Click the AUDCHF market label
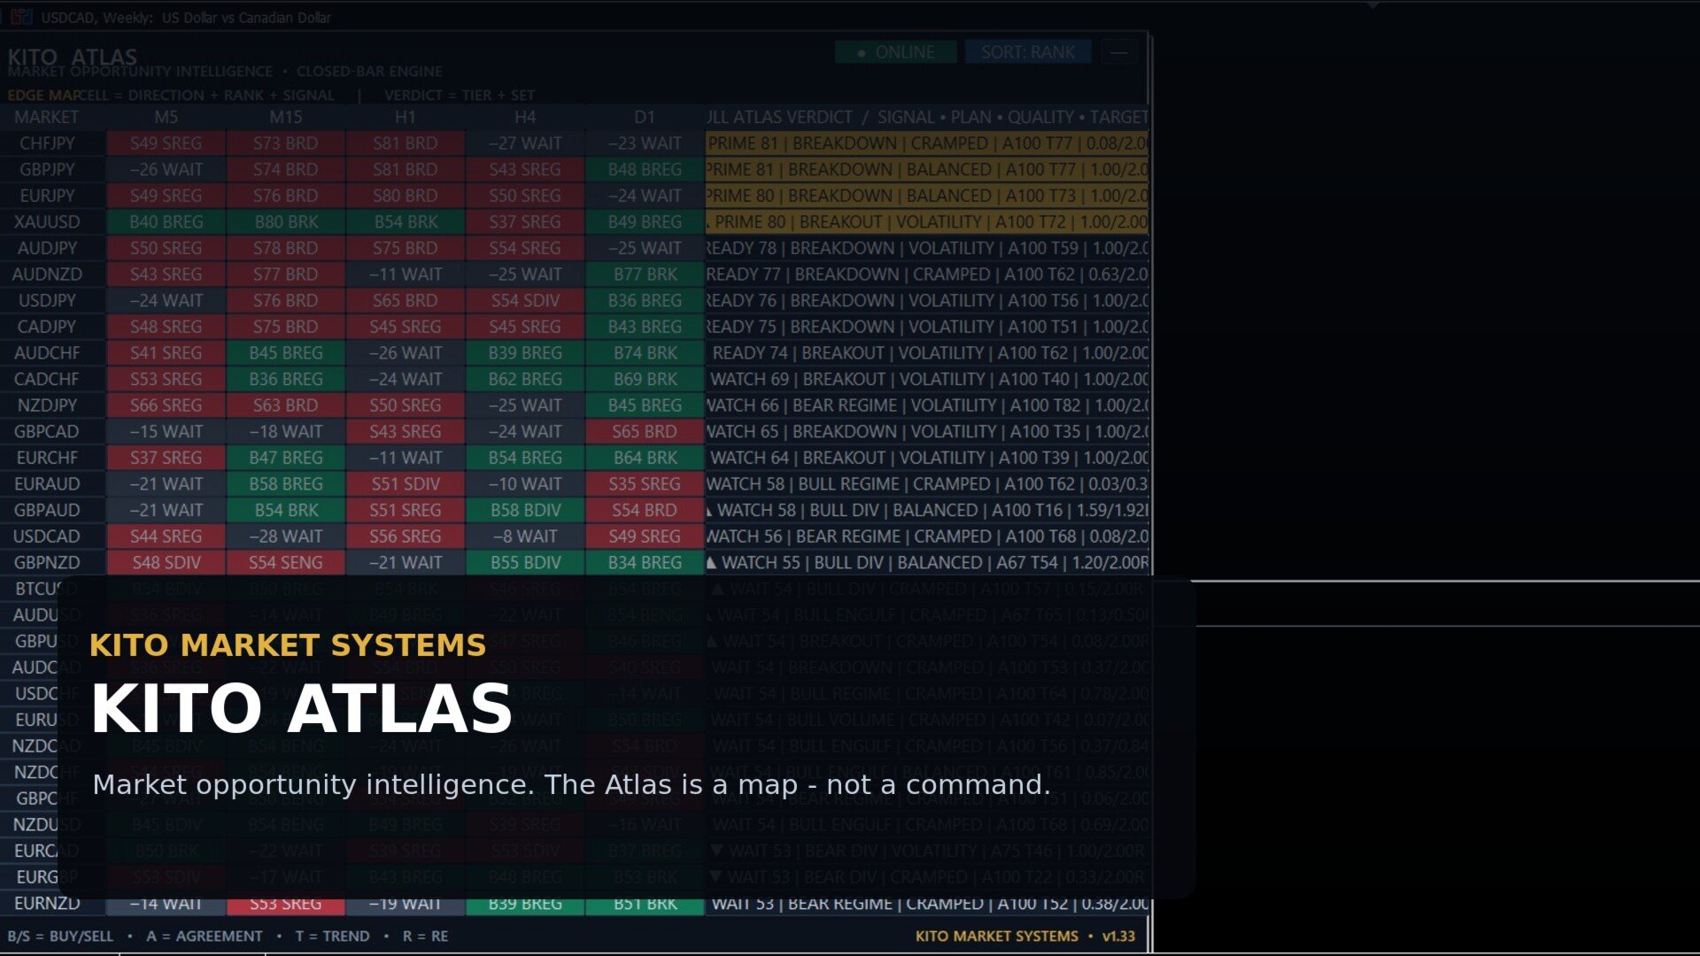This screenshot has height=956, width=1700. pyautogui.click(x=47, y=353)
